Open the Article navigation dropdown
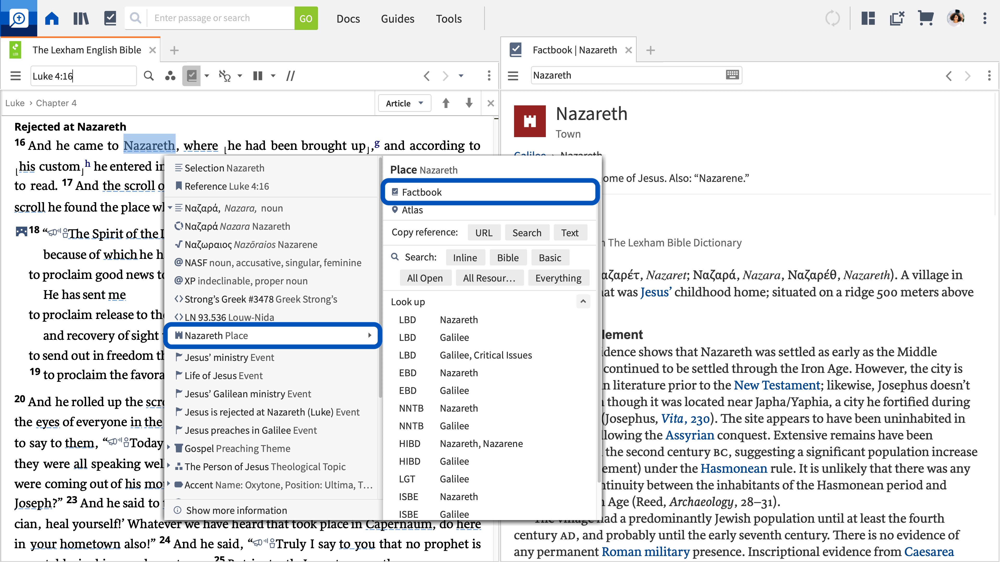The image size is (1000, 562). [404, 103]
